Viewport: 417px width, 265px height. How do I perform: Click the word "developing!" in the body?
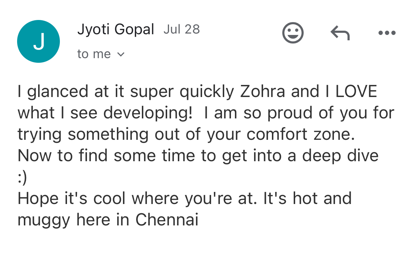[x=148, y=113]
